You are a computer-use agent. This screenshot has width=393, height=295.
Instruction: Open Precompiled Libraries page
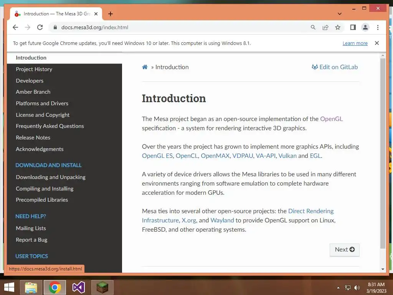click(x=42, y=200)
